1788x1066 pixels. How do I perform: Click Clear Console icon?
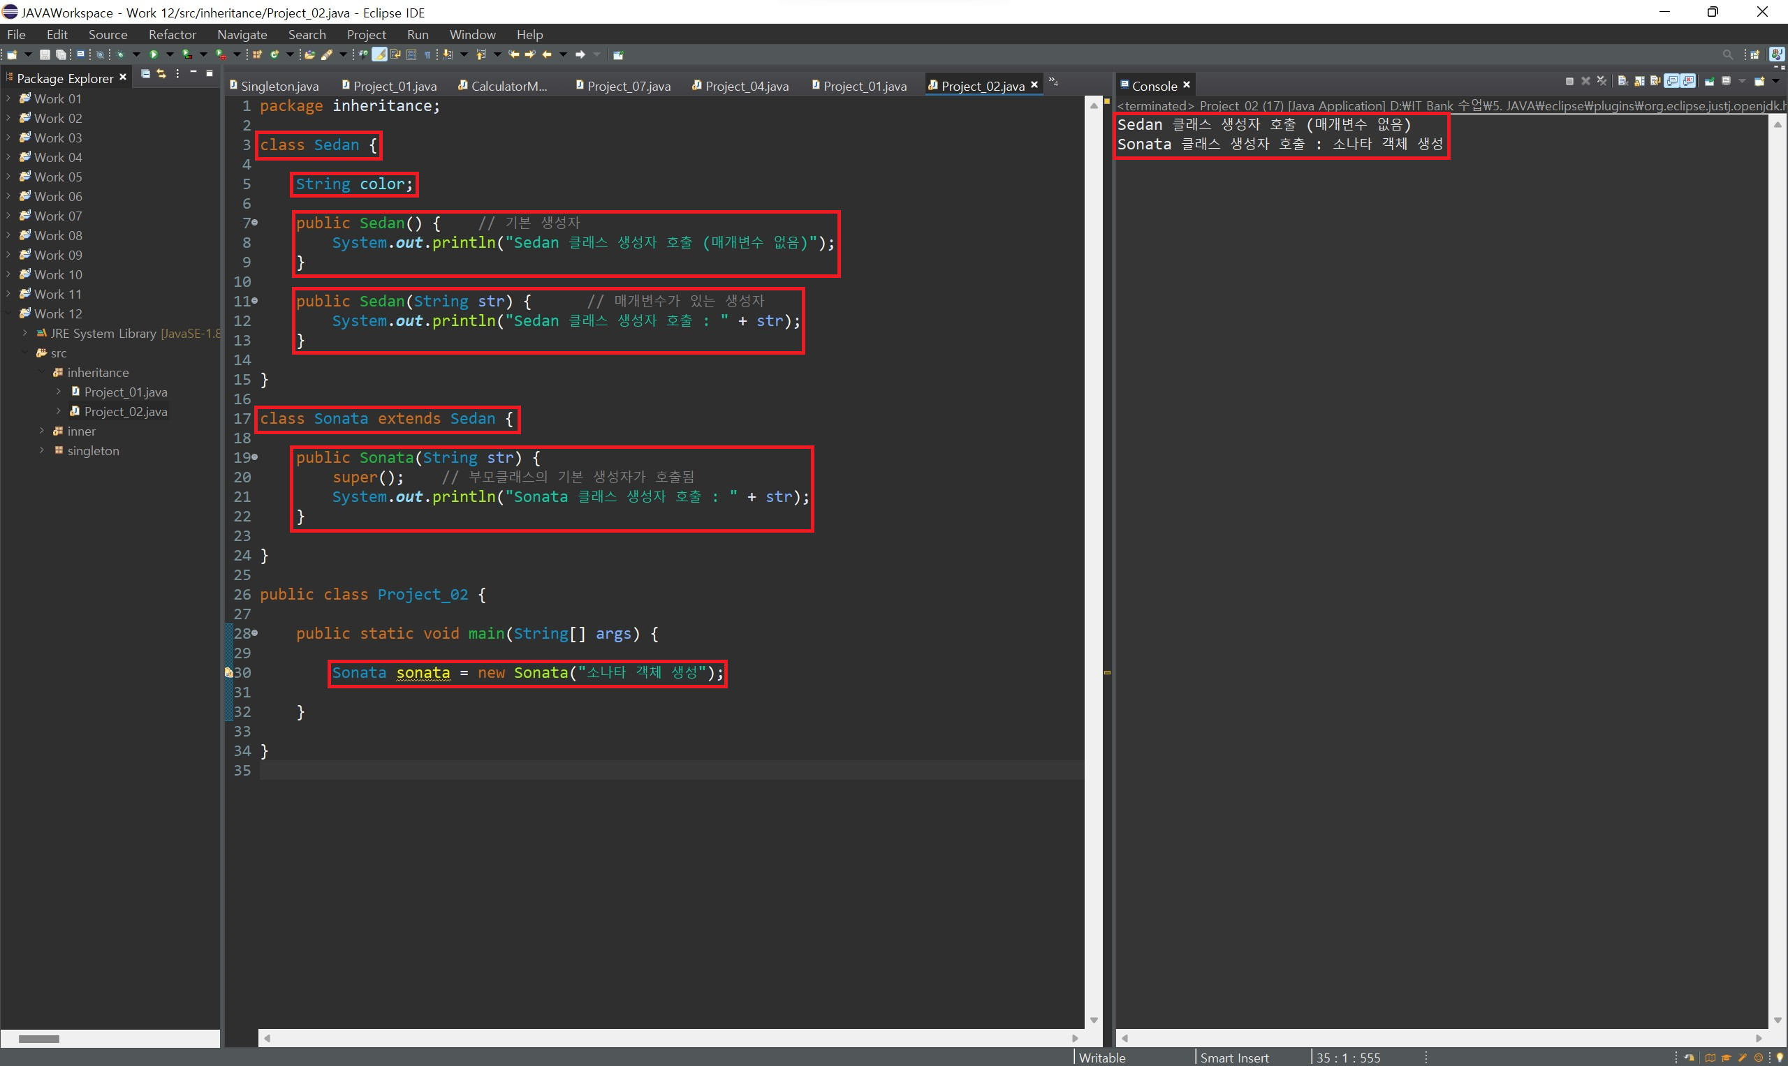tap(1622, 81)
